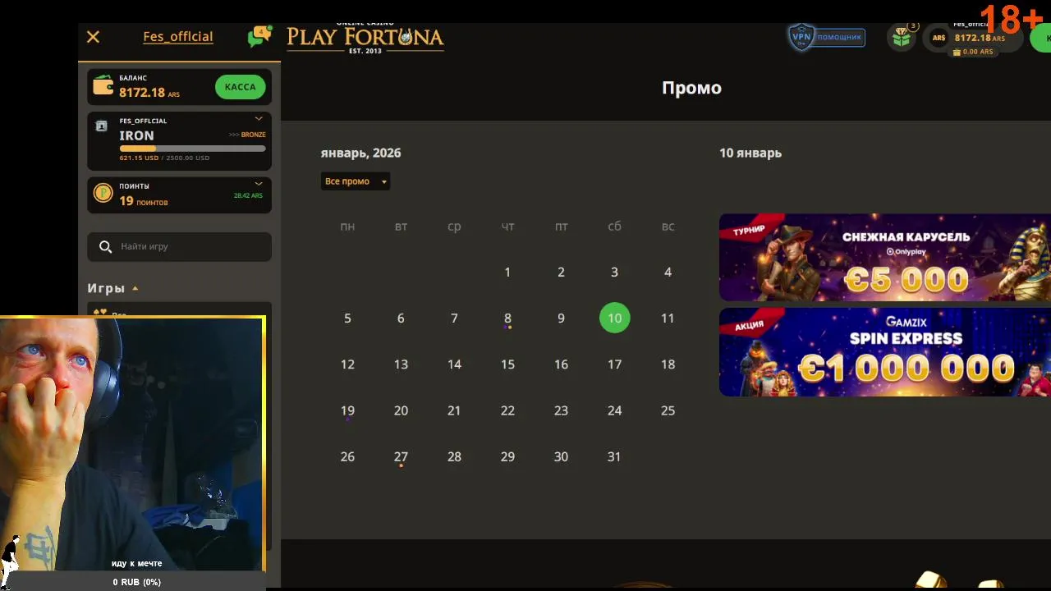Viewport: 1051px width, 591px height.
Task: Select January 5 in the calendar
Action: [x=347, y=318]
